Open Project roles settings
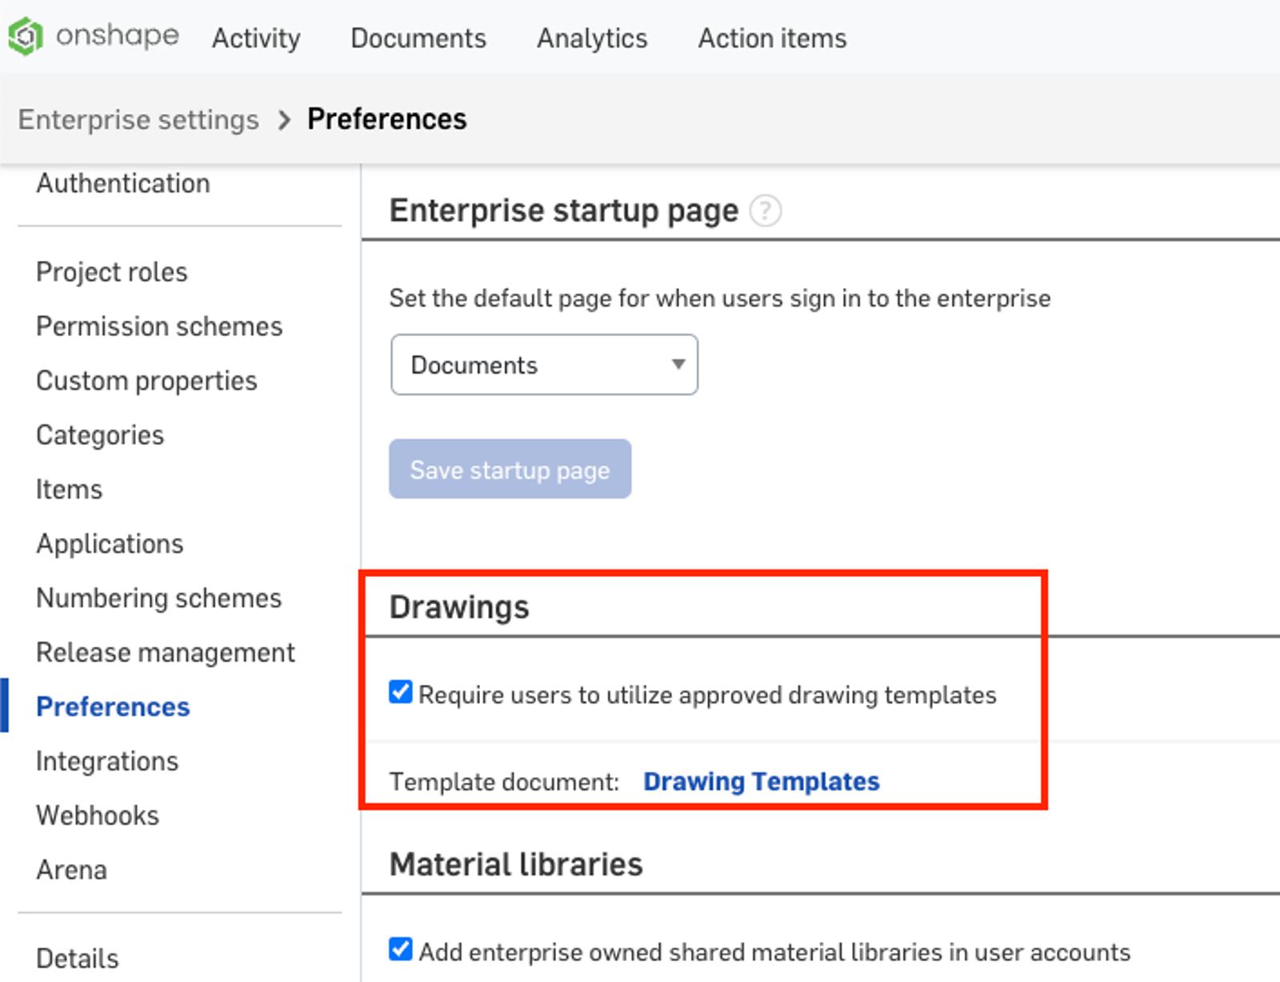The height and width of the screenshot is (982, 1280). click(x=111, y=271)
